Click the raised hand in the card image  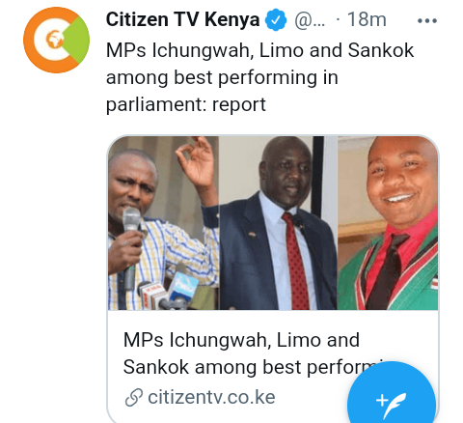pos(196,162)
